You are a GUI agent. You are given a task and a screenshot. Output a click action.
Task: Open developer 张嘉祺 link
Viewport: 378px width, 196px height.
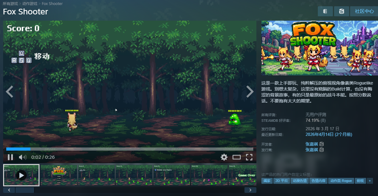312,144
